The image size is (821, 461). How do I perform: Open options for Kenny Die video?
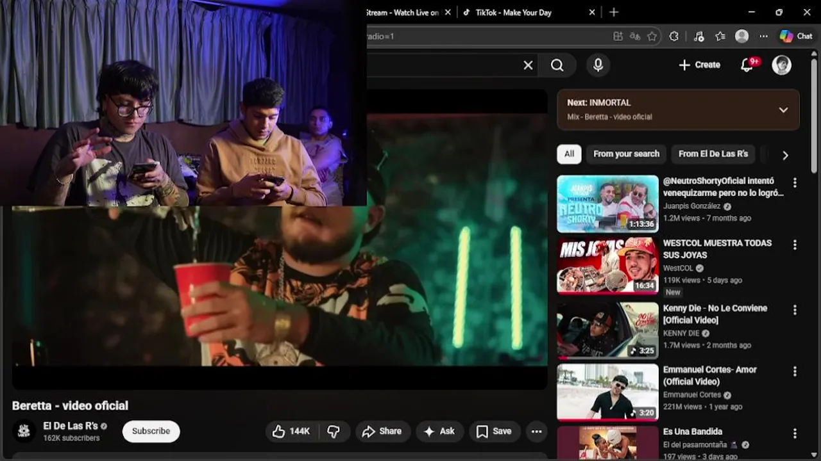[795, 310]
